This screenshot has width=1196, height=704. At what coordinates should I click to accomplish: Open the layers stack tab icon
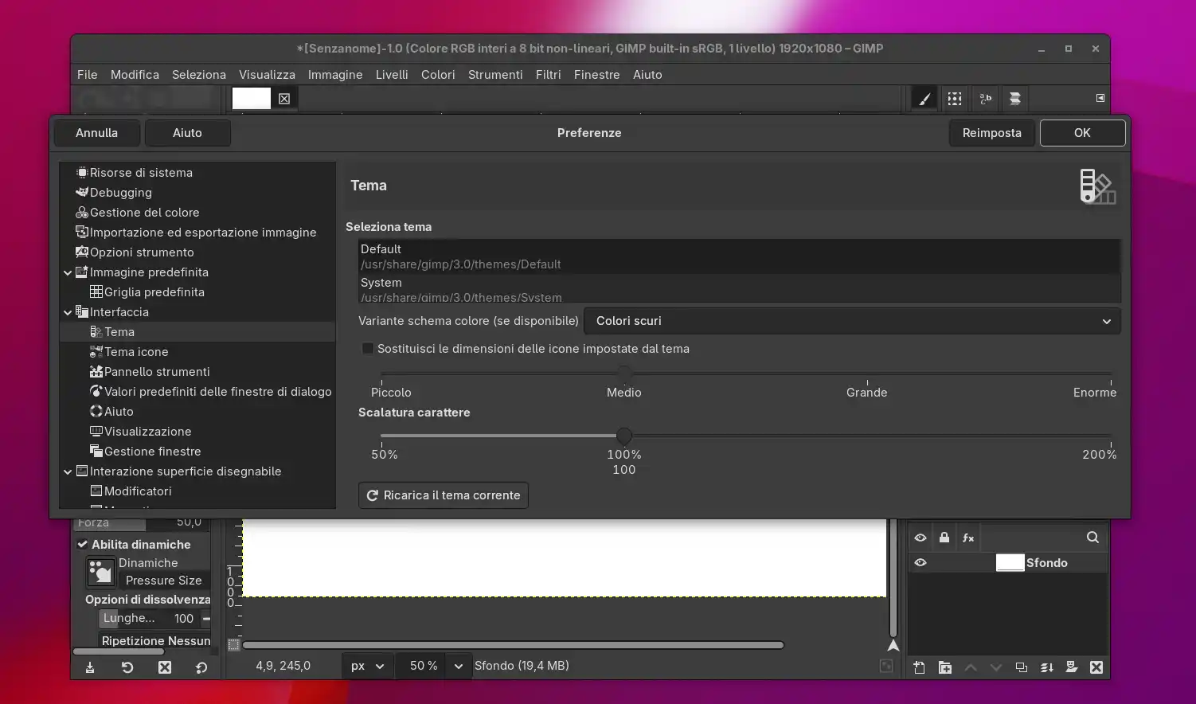[x=1015, y=99]
